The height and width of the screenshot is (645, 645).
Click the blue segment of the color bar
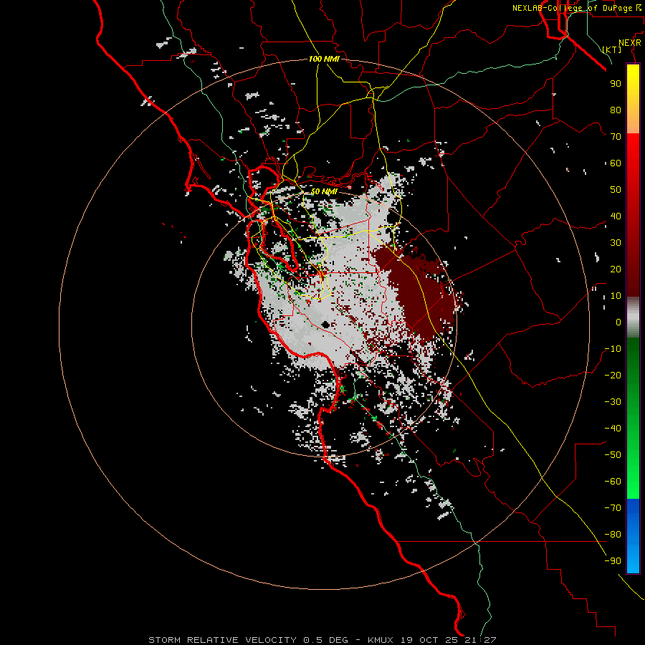[633, 536]
